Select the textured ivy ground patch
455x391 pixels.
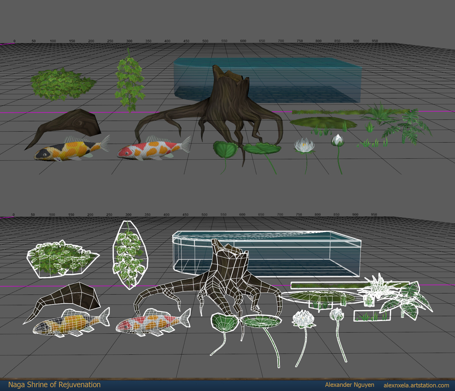point(63,84)
